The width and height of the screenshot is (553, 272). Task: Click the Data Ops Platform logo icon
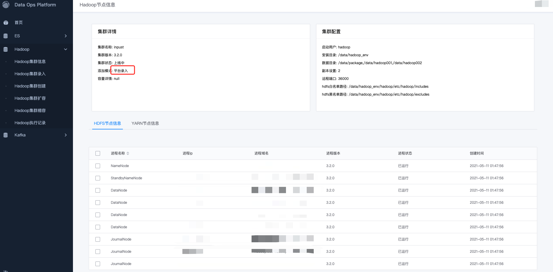(x=6, y=4)
